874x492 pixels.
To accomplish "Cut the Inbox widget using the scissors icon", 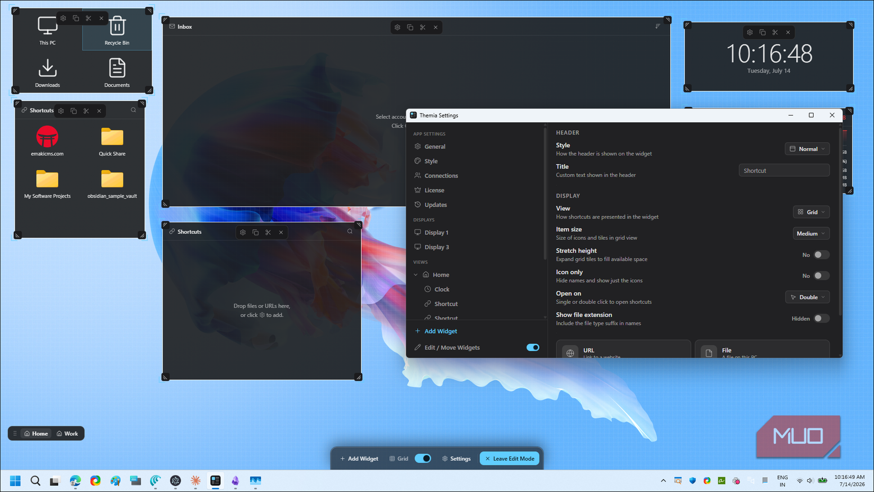I will 423,27.
